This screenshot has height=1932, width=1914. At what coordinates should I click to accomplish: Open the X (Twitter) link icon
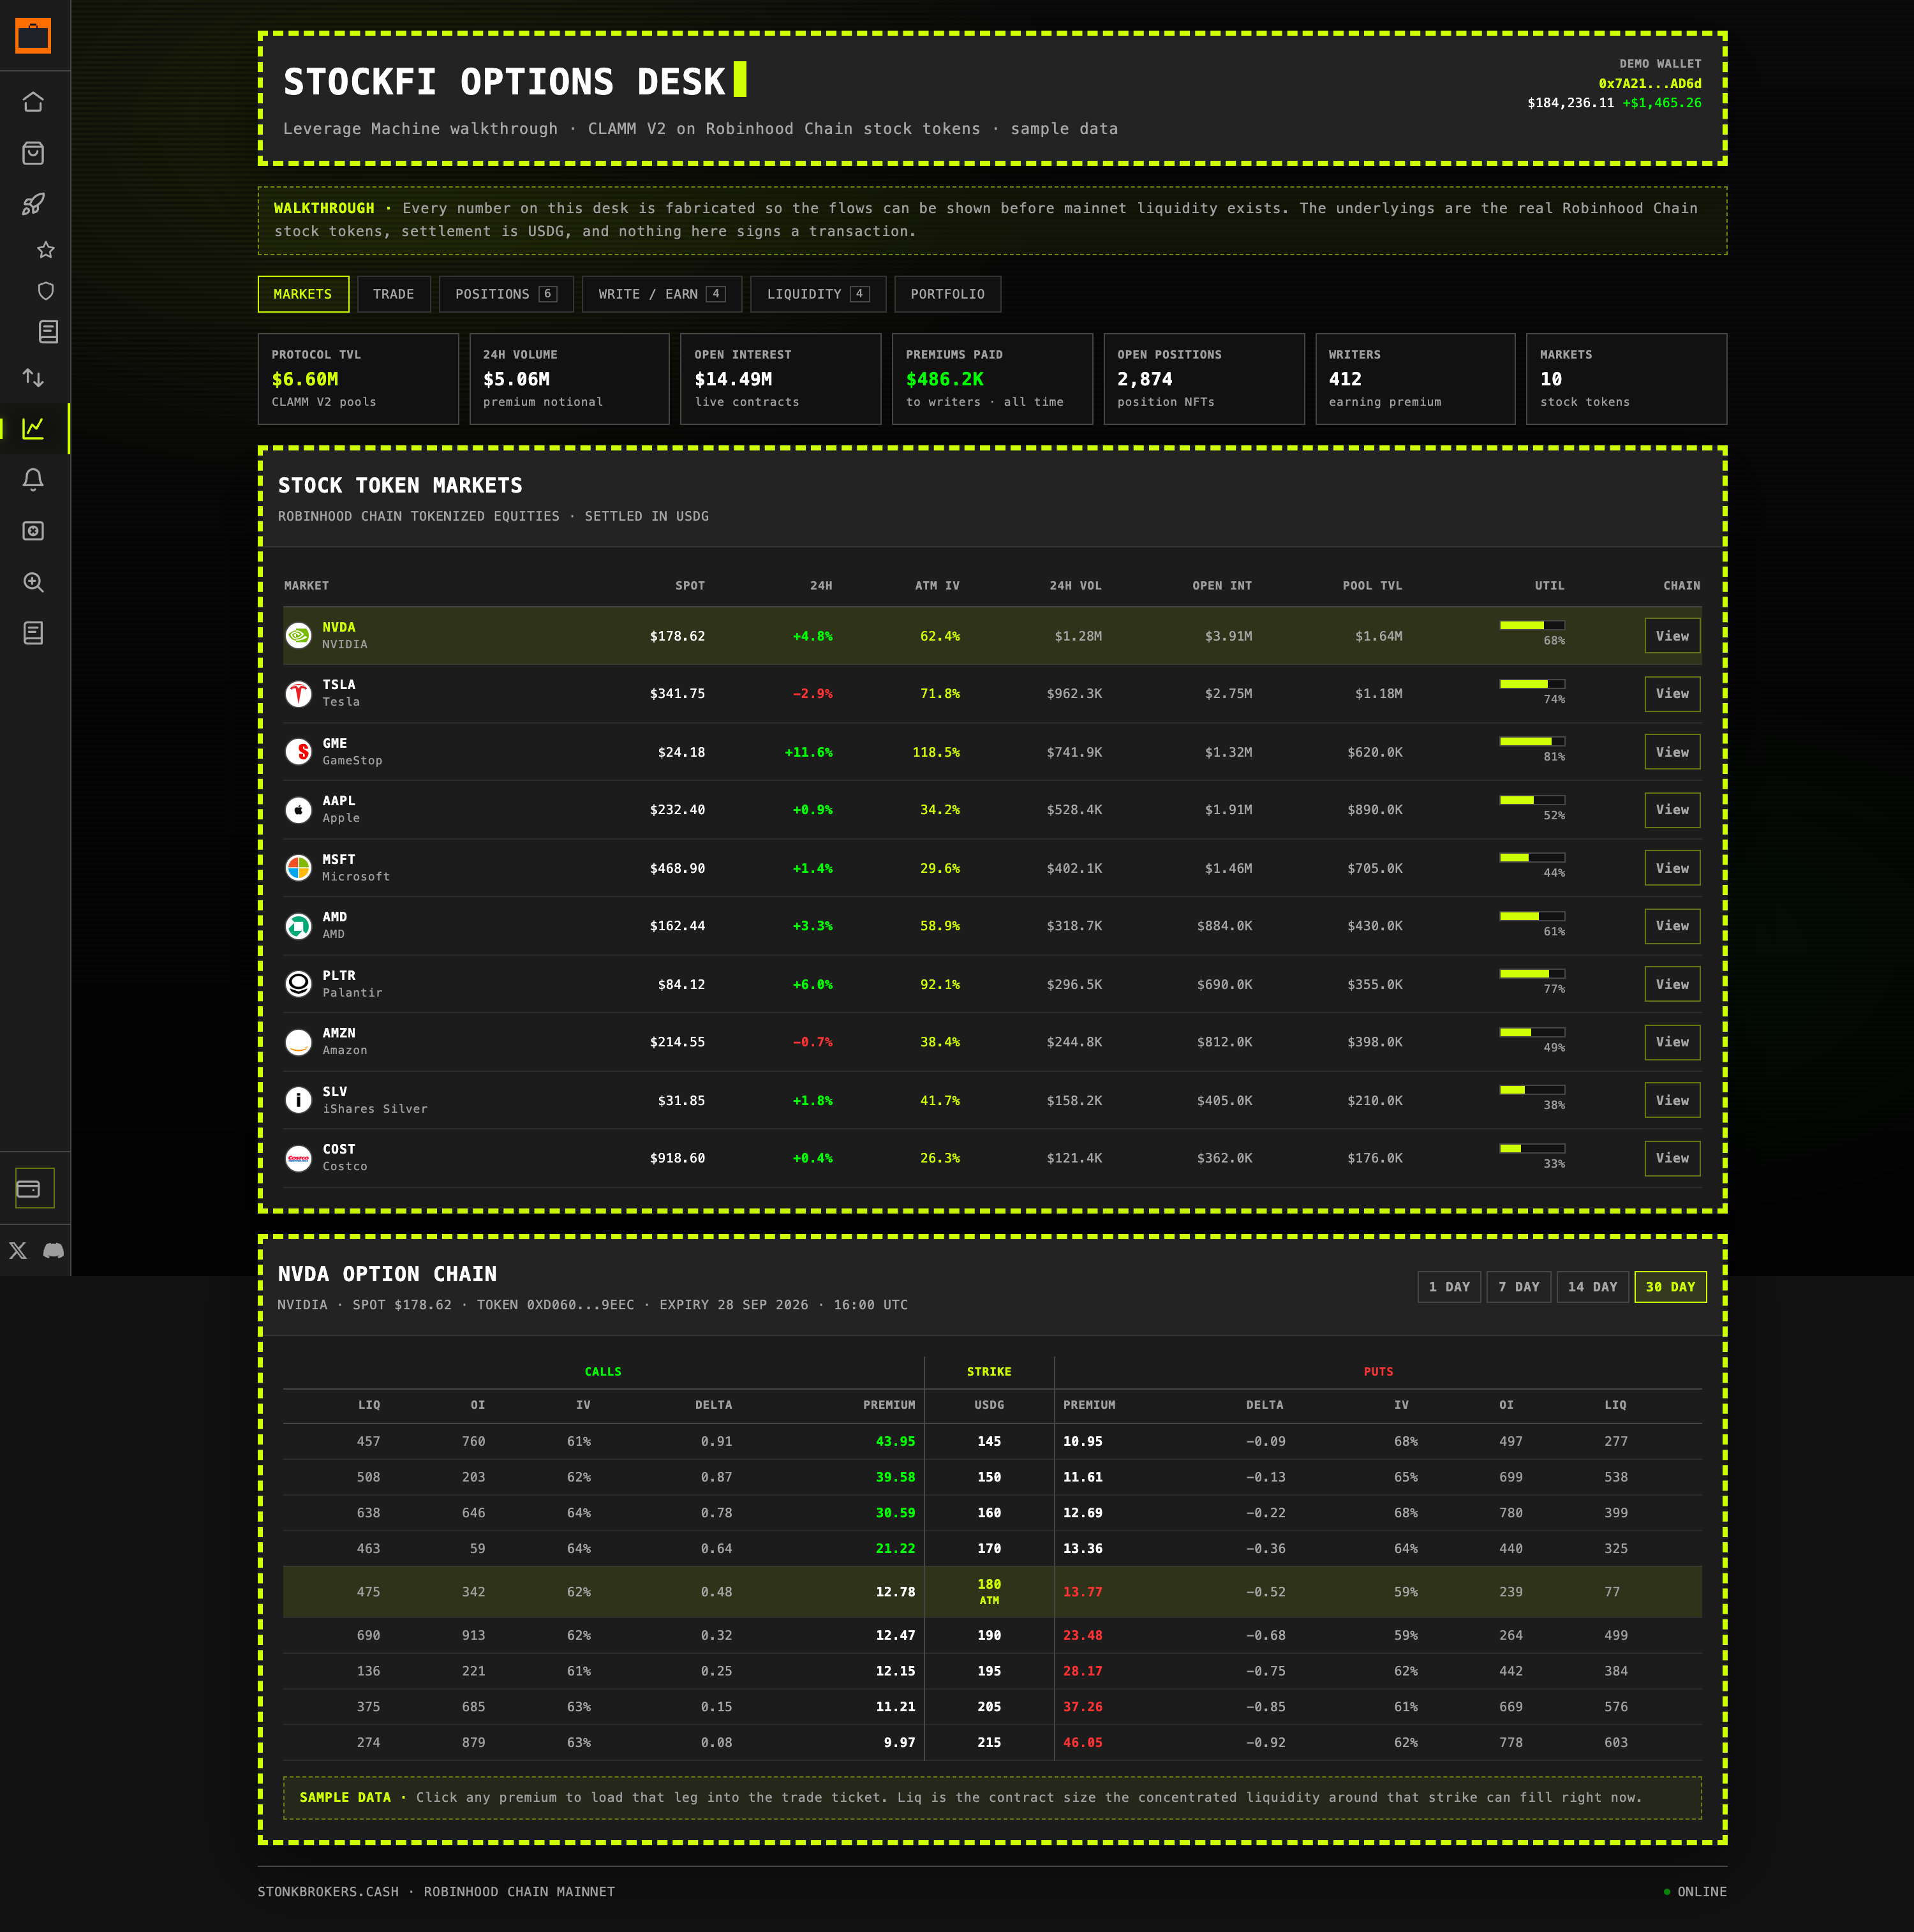coord(18,1250)
